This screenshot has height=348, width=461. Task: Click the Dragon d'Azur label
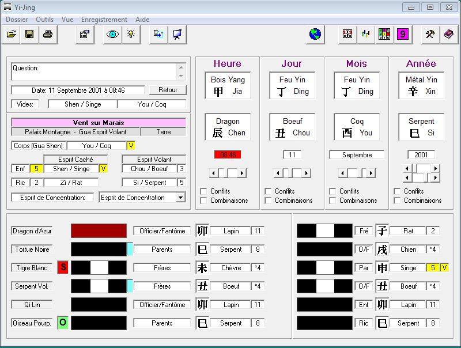(32, 231)
